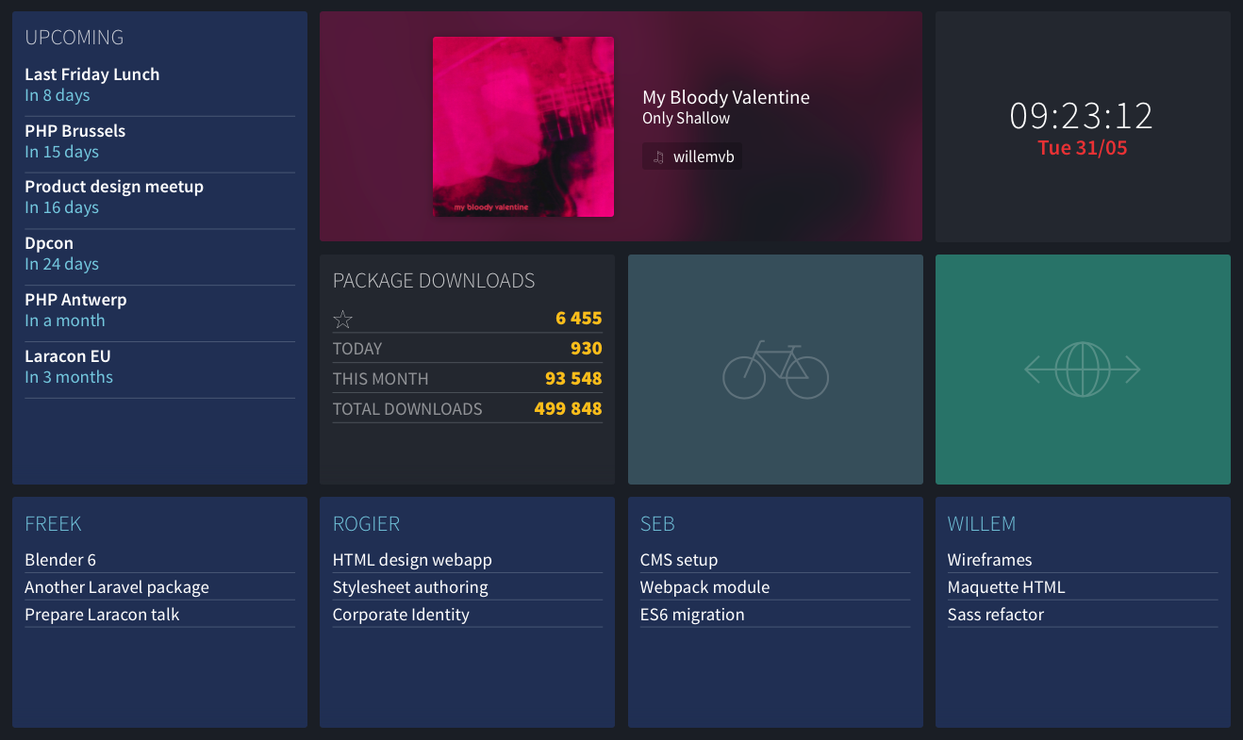This screenshot has width=1243, height=740.
Task: Select task Wireframes
Action: point(990,560)
